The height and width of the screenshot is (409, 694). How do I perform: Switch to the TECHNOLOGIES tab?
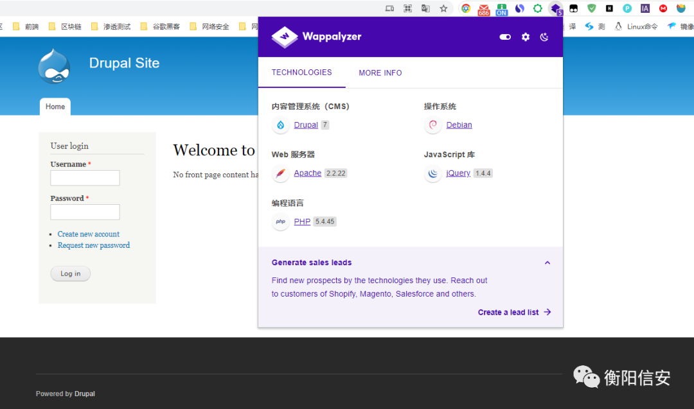coord(302,73)
